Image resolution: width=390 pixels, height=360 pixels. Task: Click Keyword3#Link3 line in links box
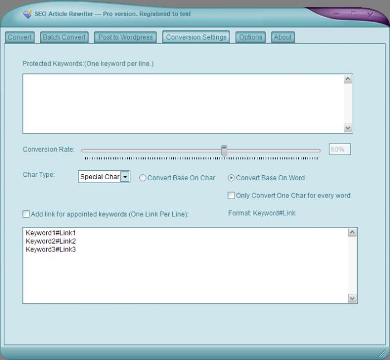[51, 249]
